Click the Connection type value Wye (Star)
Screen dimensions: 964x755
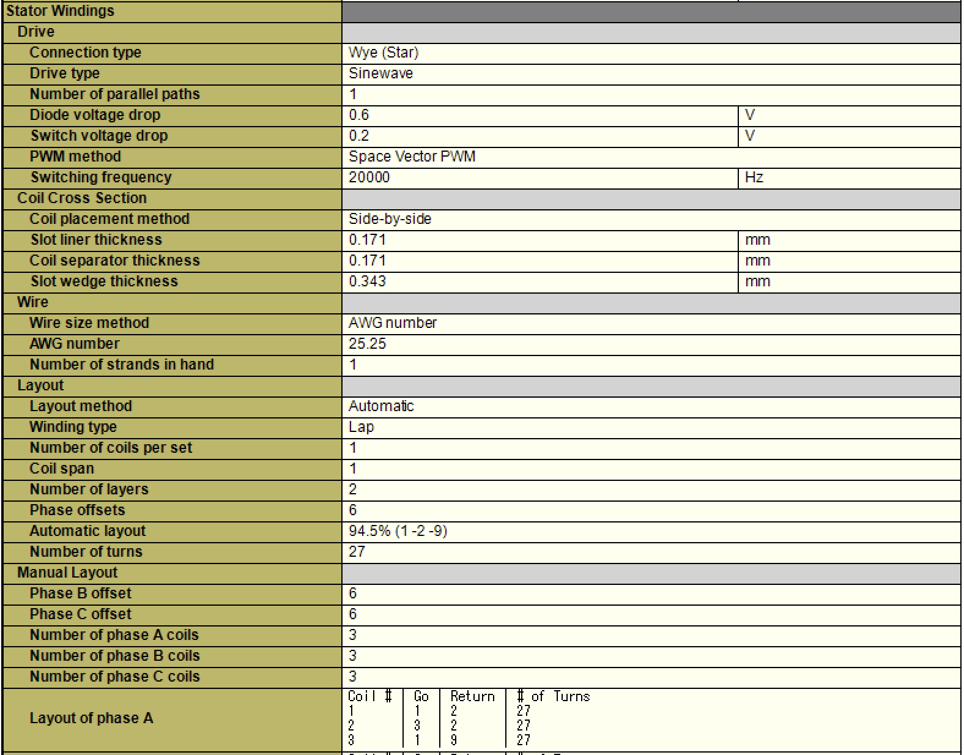[x=384, y=53]
